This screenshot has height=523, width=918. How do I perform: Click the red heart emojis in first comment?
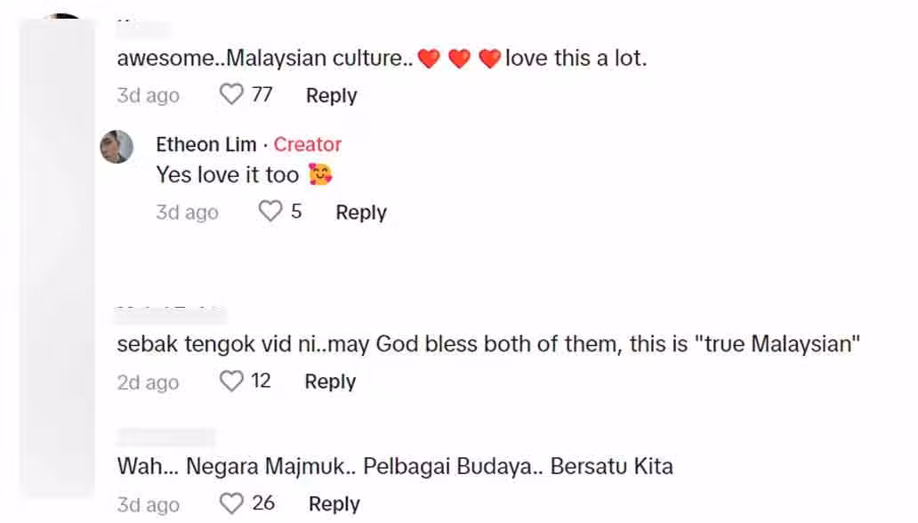click(x=459, y=60)
